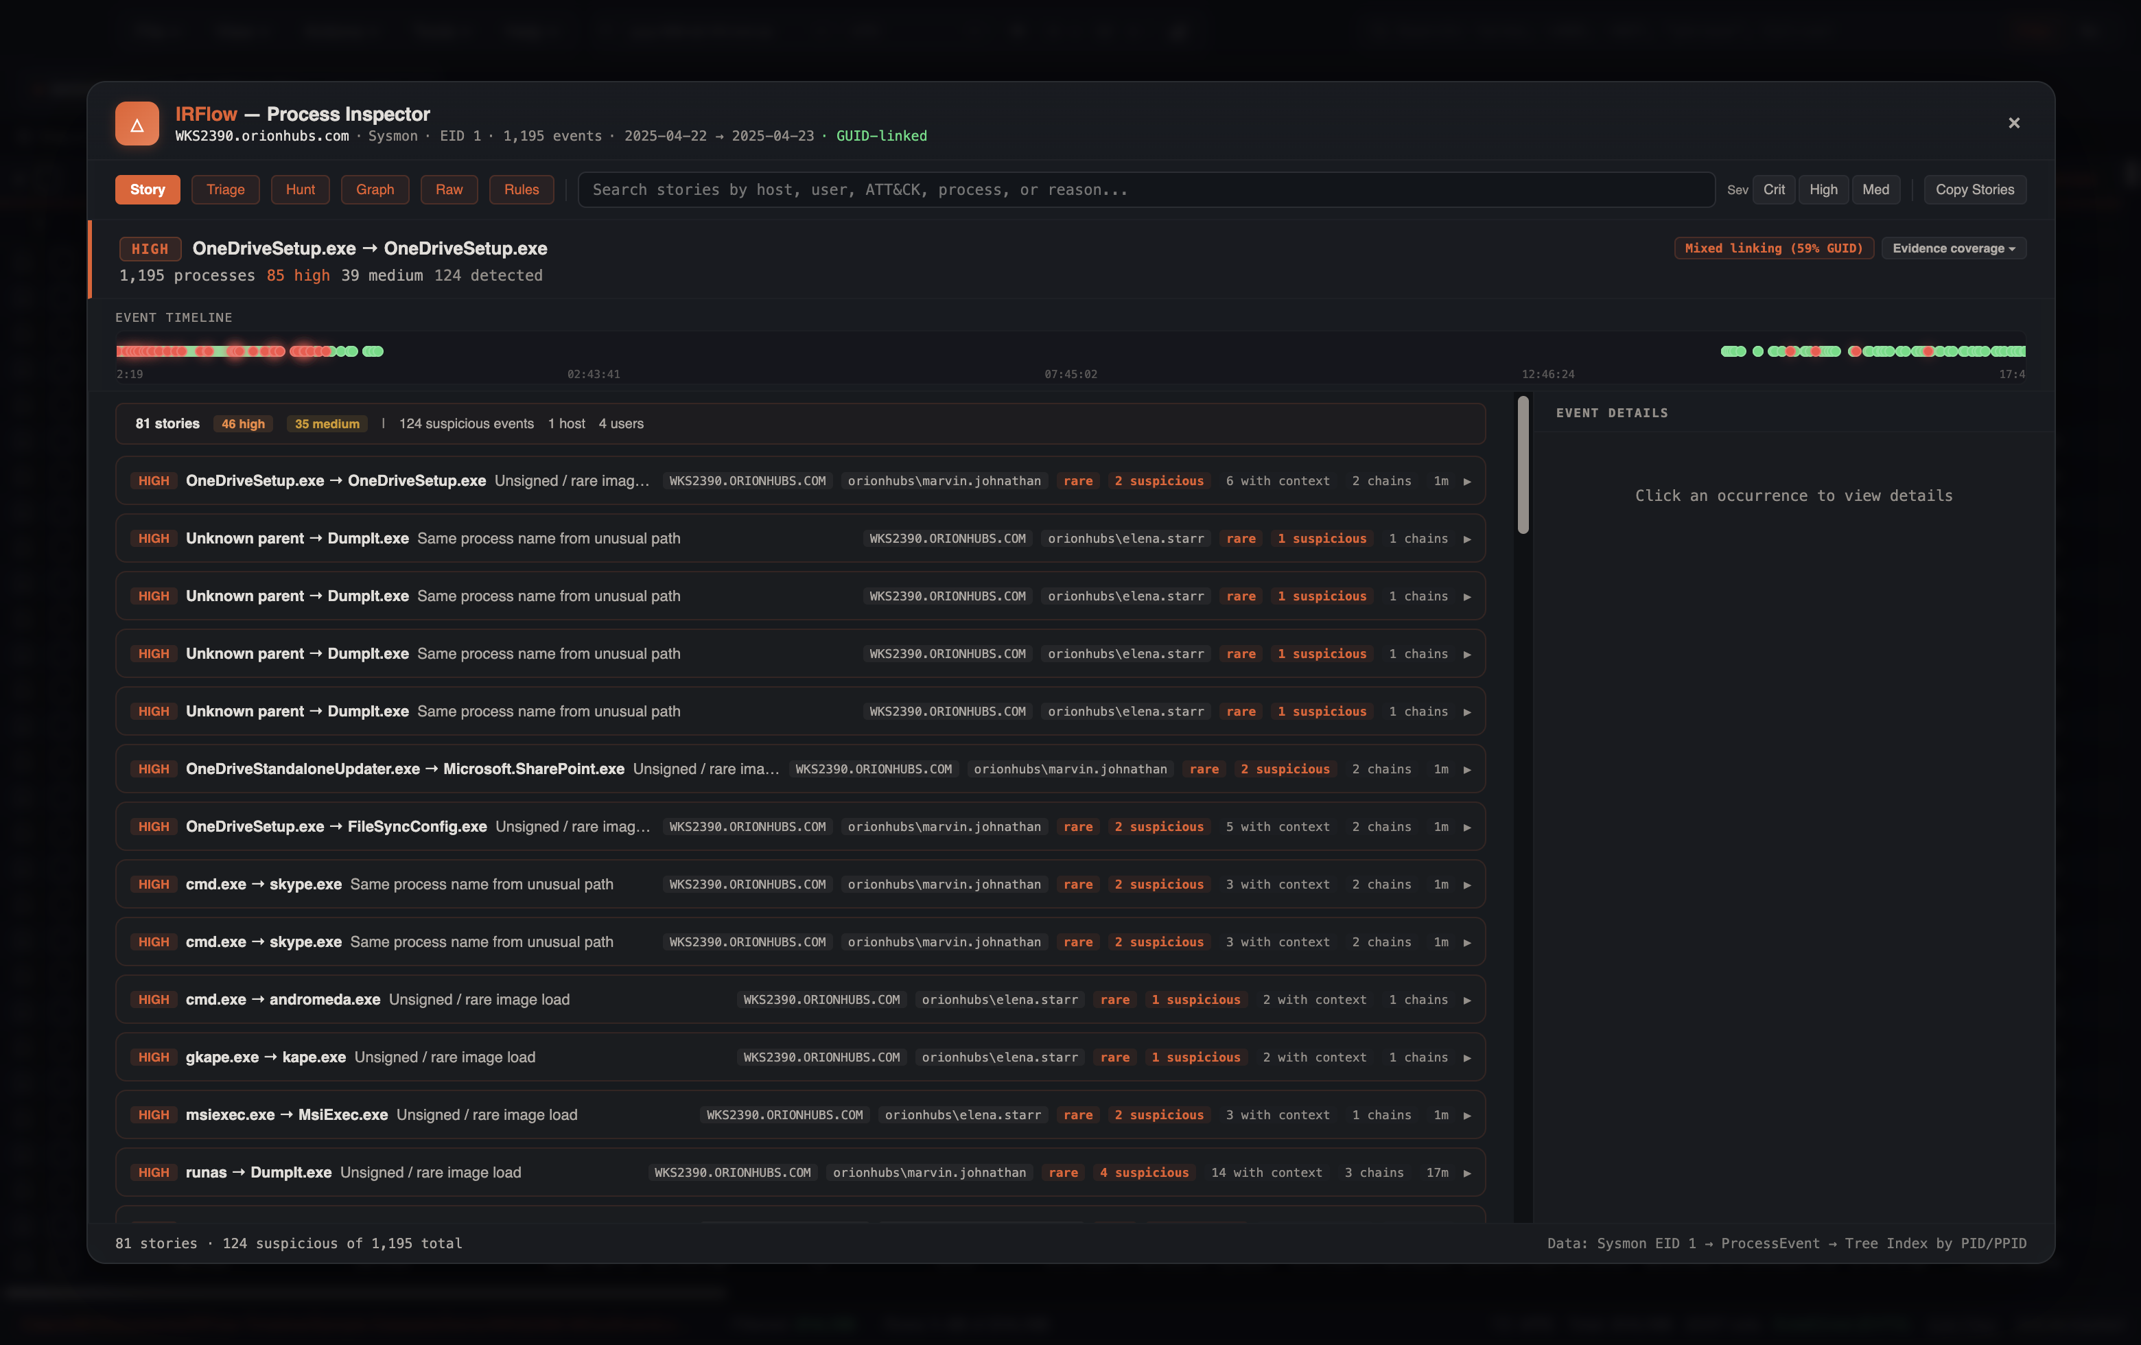The image size is (2141, 1345).
Task: Click the 35 medium stories badge
Action: [x=327, y=424]
